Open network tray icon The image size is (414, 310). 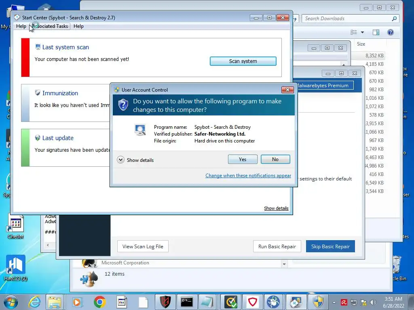(353, 302)
